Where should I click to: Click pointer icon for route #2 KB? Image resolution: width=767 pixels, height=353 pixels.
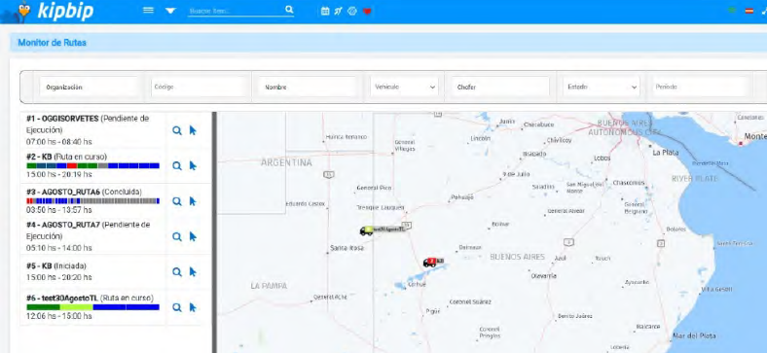coord(193,165)
